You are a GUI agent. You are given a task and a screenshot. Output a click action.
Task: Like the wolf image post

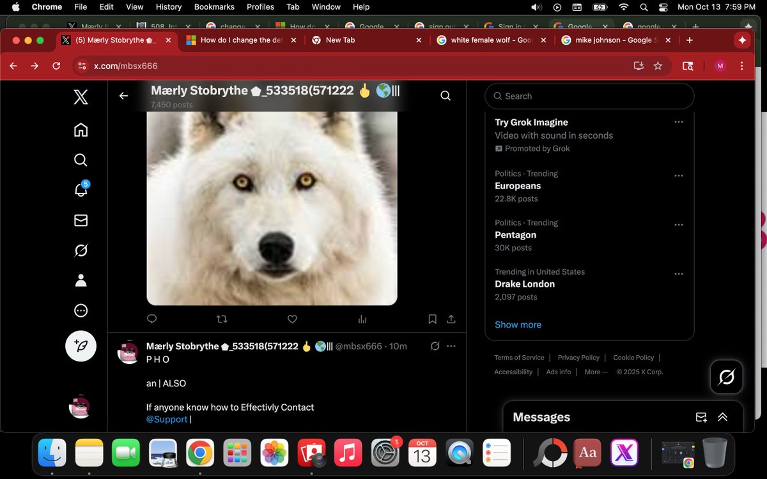(292, 319)
